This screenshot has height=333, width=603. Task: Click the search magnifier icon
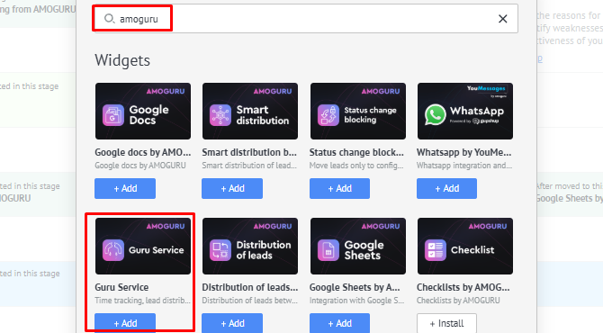click(109, 19)
